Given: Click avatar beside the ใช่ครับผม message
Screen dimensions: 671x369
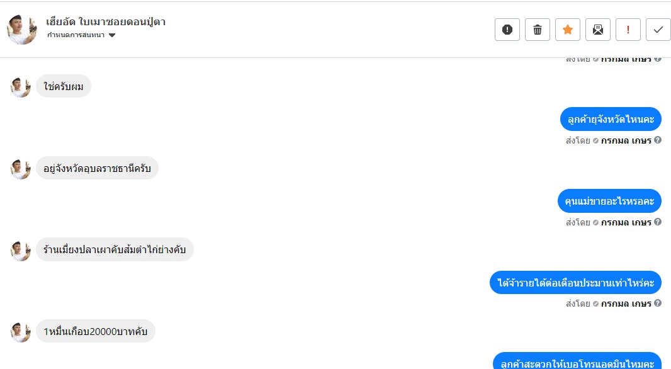Looking at the screenshot, I should tap(21, 88).
